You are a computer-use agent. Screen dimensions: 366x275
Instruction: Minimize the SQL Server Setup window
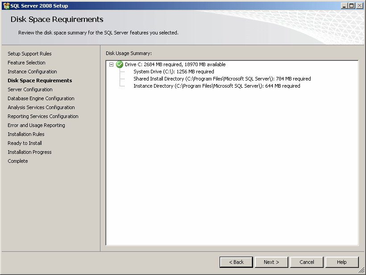click(x=344, y=6)
